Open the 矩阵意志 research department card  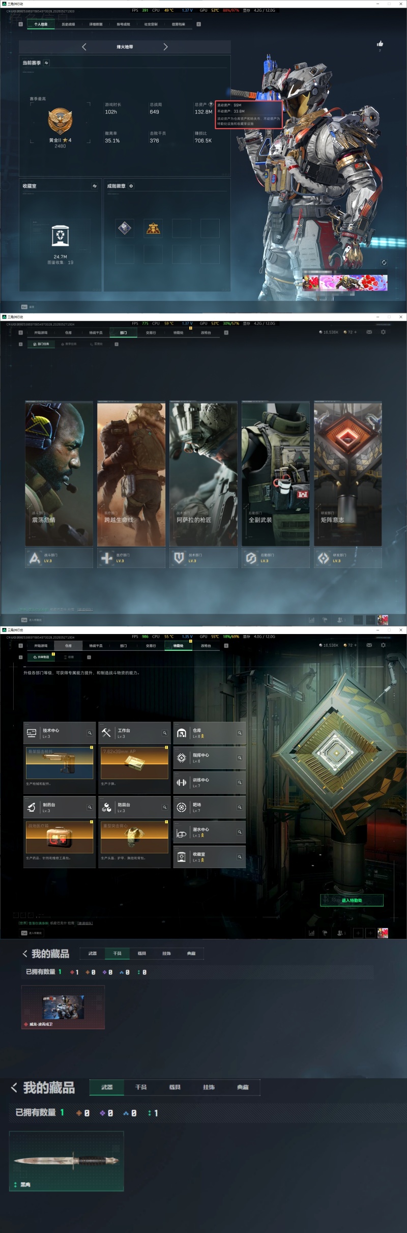[348, 474]
